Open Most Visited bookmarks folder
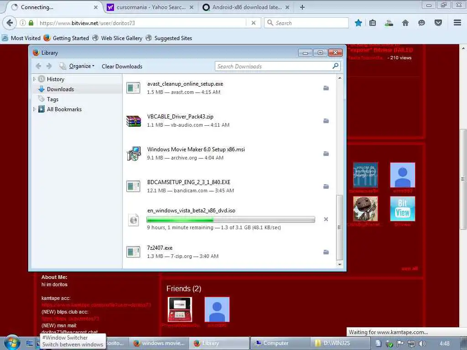 pos(21,38)
